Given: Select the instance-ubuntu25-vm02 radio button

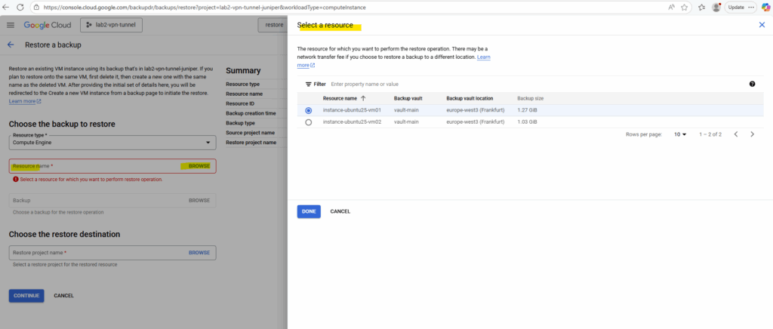Looking at the screenshot, I should (309, 122).
